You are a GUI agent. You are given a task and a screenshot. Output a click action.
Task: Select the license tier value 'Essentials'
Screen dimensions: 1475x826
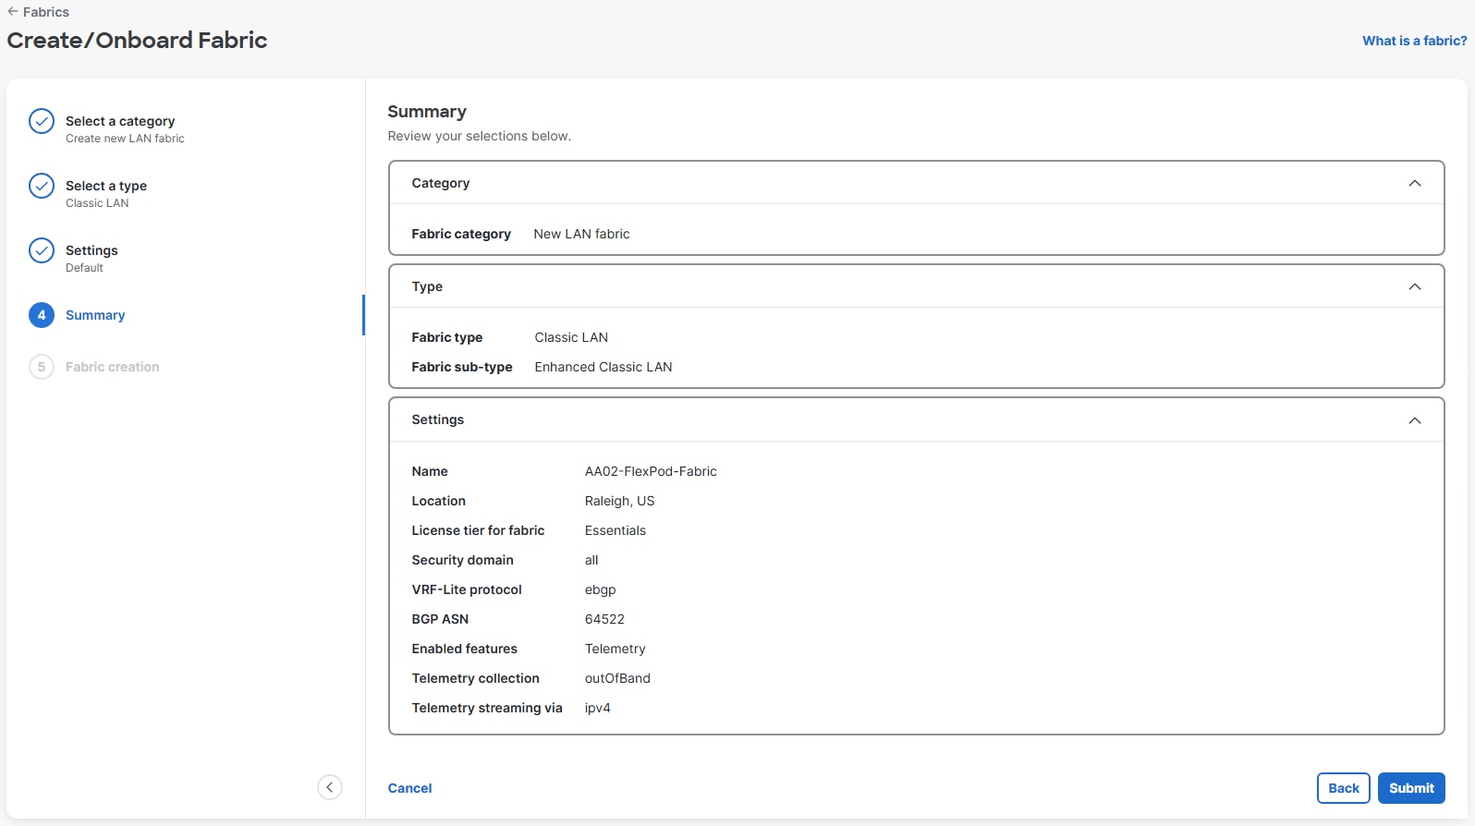tap(616, 530)
